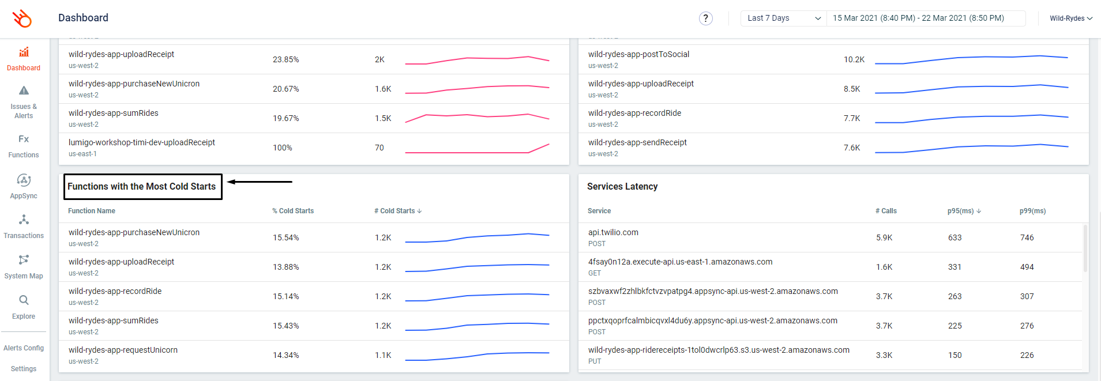Image resolution: width=1101 pixels, height=381 pixels.
Task: Click the Lumigo logo icon
Action: (22, 18)
